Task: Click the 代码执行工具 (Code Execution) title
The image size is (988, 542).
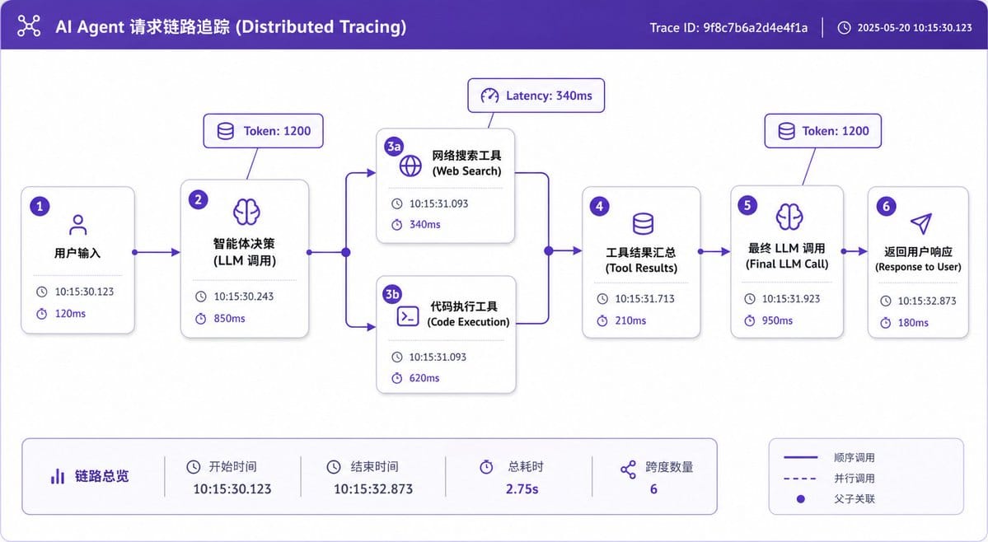Action: pyautogui.click(x=468, y=314)
